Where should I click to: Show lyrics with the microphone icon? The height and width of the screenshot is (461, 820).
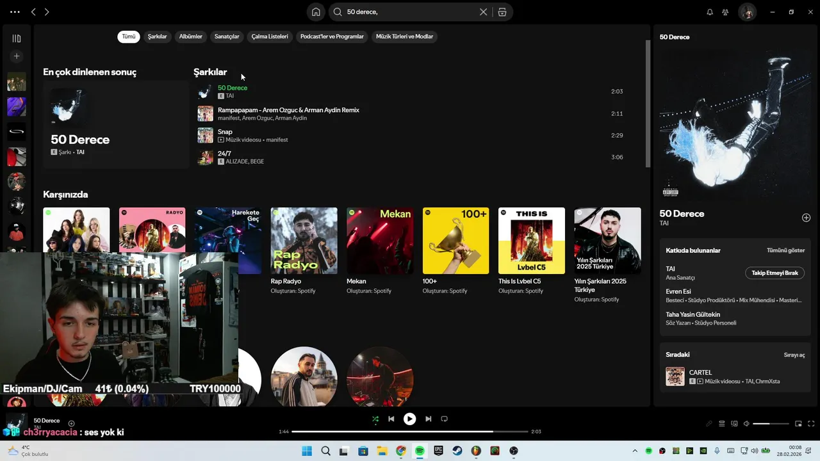point(709,423)
